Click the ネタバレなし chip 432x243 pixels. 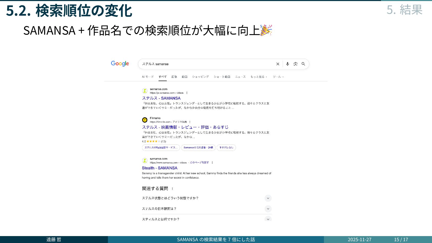click(226, 148)
